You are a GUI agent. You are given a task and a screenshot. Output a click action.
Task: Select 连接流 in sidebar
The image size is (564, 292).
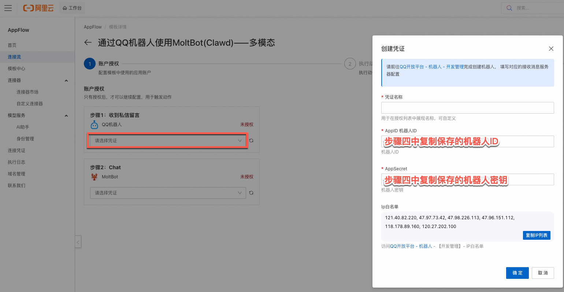pos(14,57)
